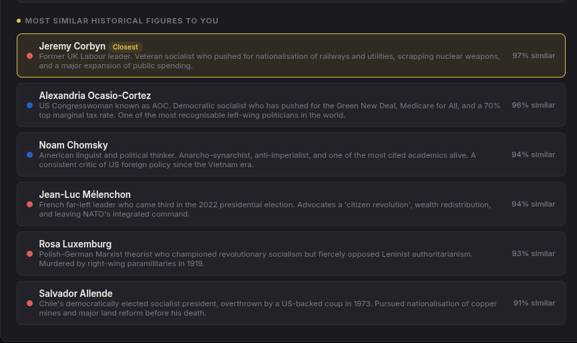The width and height of the screenshot is (577, 343).
Task: Click the Salvador Allende name heading
Action: [75, 294]
